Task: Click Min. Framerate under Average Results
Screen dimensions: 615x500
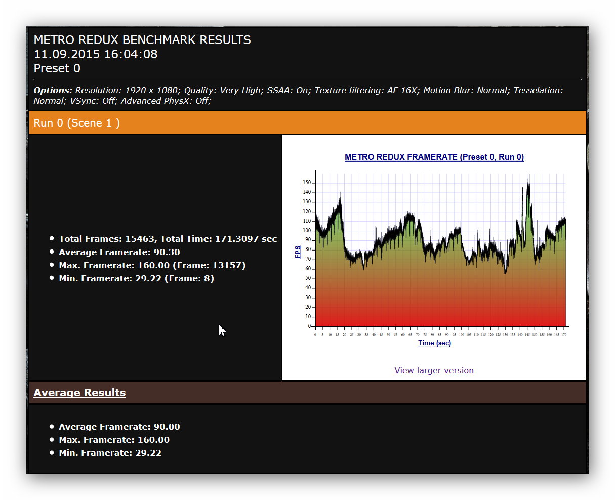Action: coord(110,453)
